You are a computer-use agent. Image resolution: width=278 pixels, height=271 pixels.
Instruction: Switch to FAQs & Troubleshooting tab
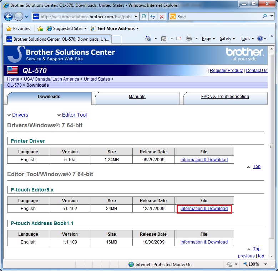point(225,97)
